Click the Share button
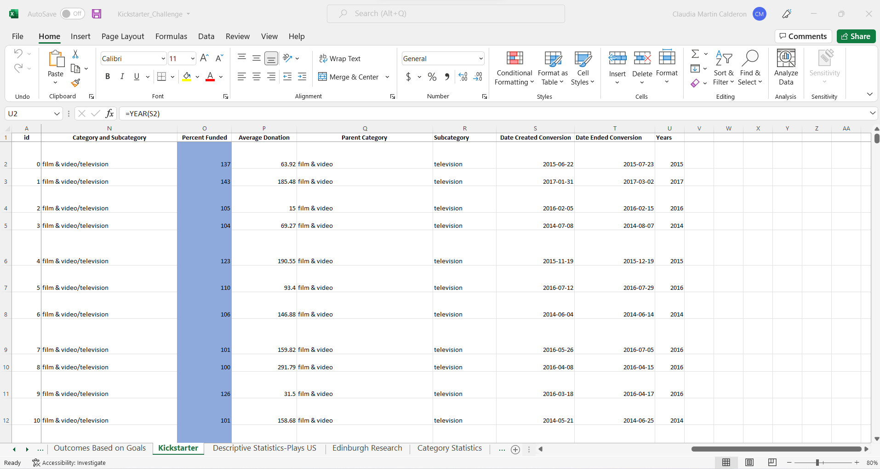Viewport: 880px width, 469px height. click(856, 36)
